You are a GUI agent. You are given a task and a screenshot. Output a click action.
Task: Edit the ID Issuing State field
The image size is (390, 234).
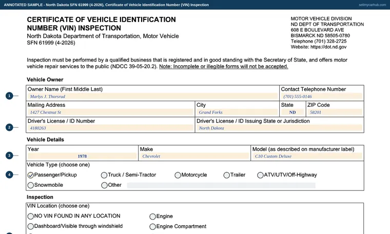pyautogui.click(x=279, y=128)
